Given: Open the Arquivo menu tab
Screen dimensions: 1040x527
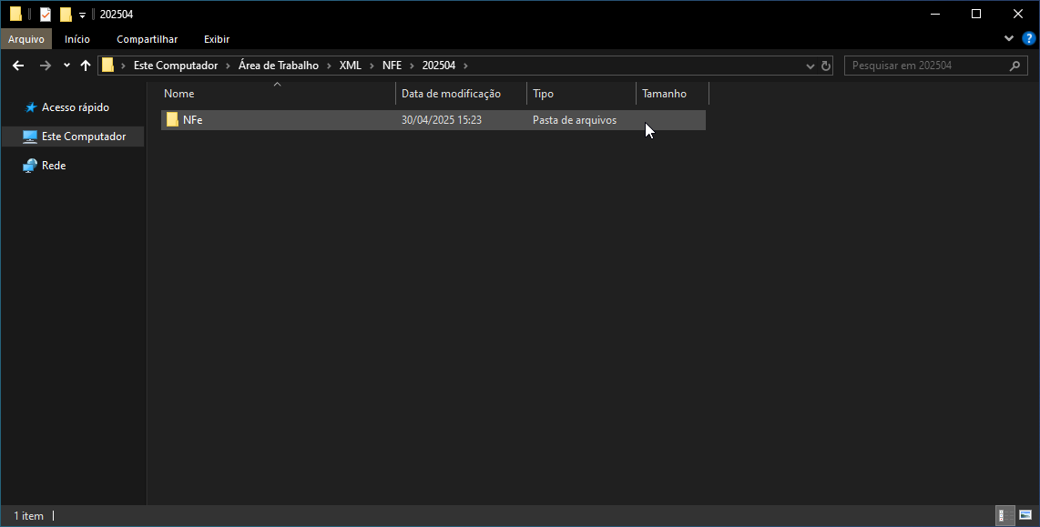Looking at the screenshot, I should click(26, 39).
